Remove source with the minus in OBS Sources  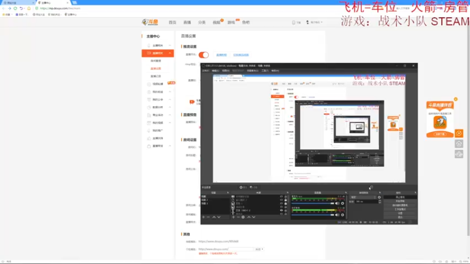coord(238,217)
